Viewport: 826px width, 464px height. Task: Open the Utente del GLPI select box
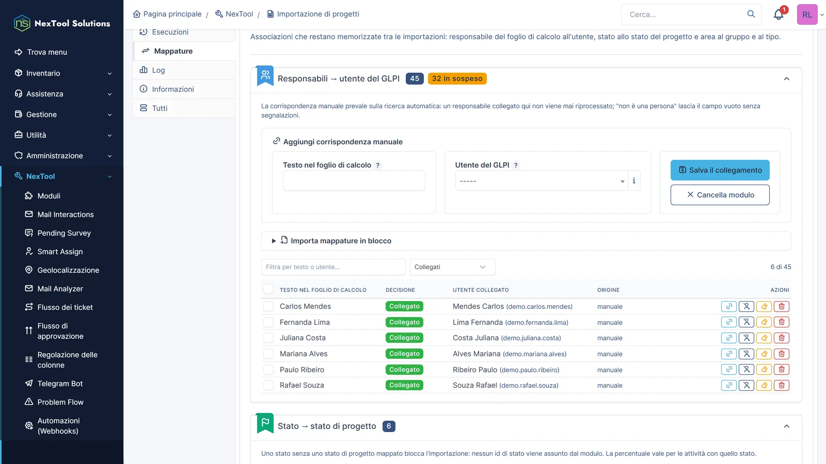pos(542,181)
